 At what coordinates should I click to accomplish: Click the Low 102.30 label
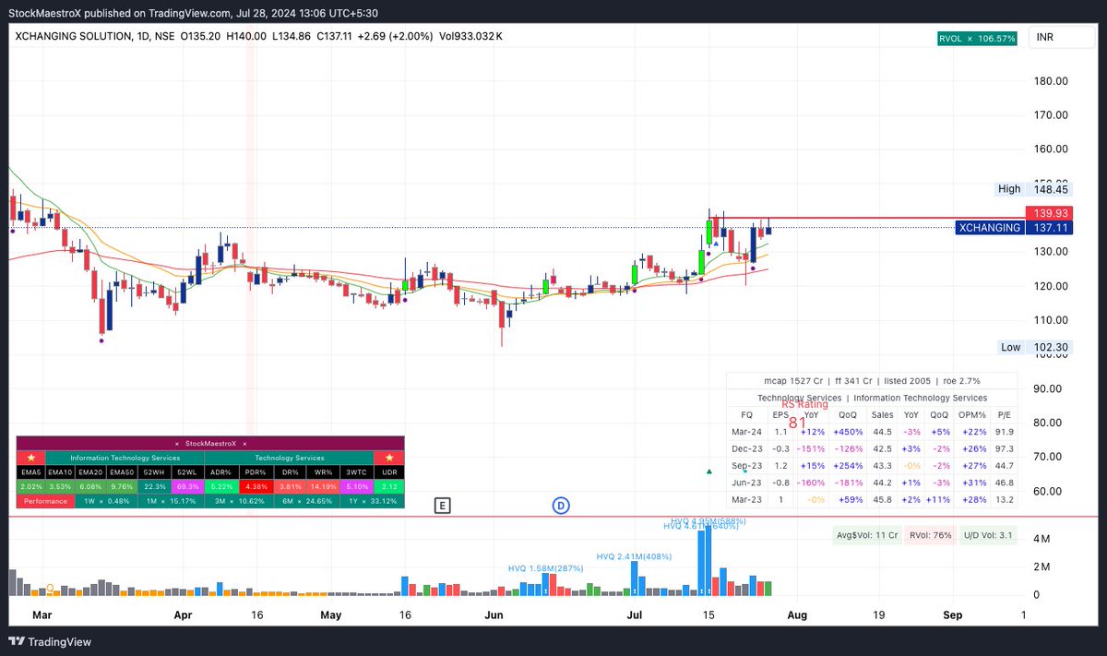tap(1033, 347)
